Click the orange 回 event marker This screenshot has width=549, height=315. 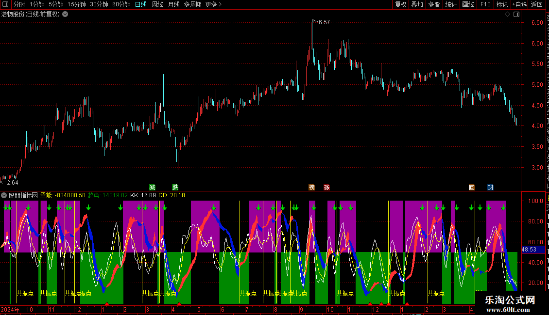(x=472, y=188)
